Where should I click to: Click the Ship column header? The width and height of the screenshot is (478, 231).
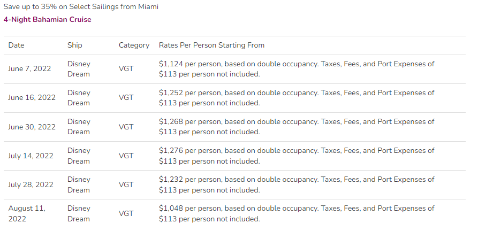[75, 45]
